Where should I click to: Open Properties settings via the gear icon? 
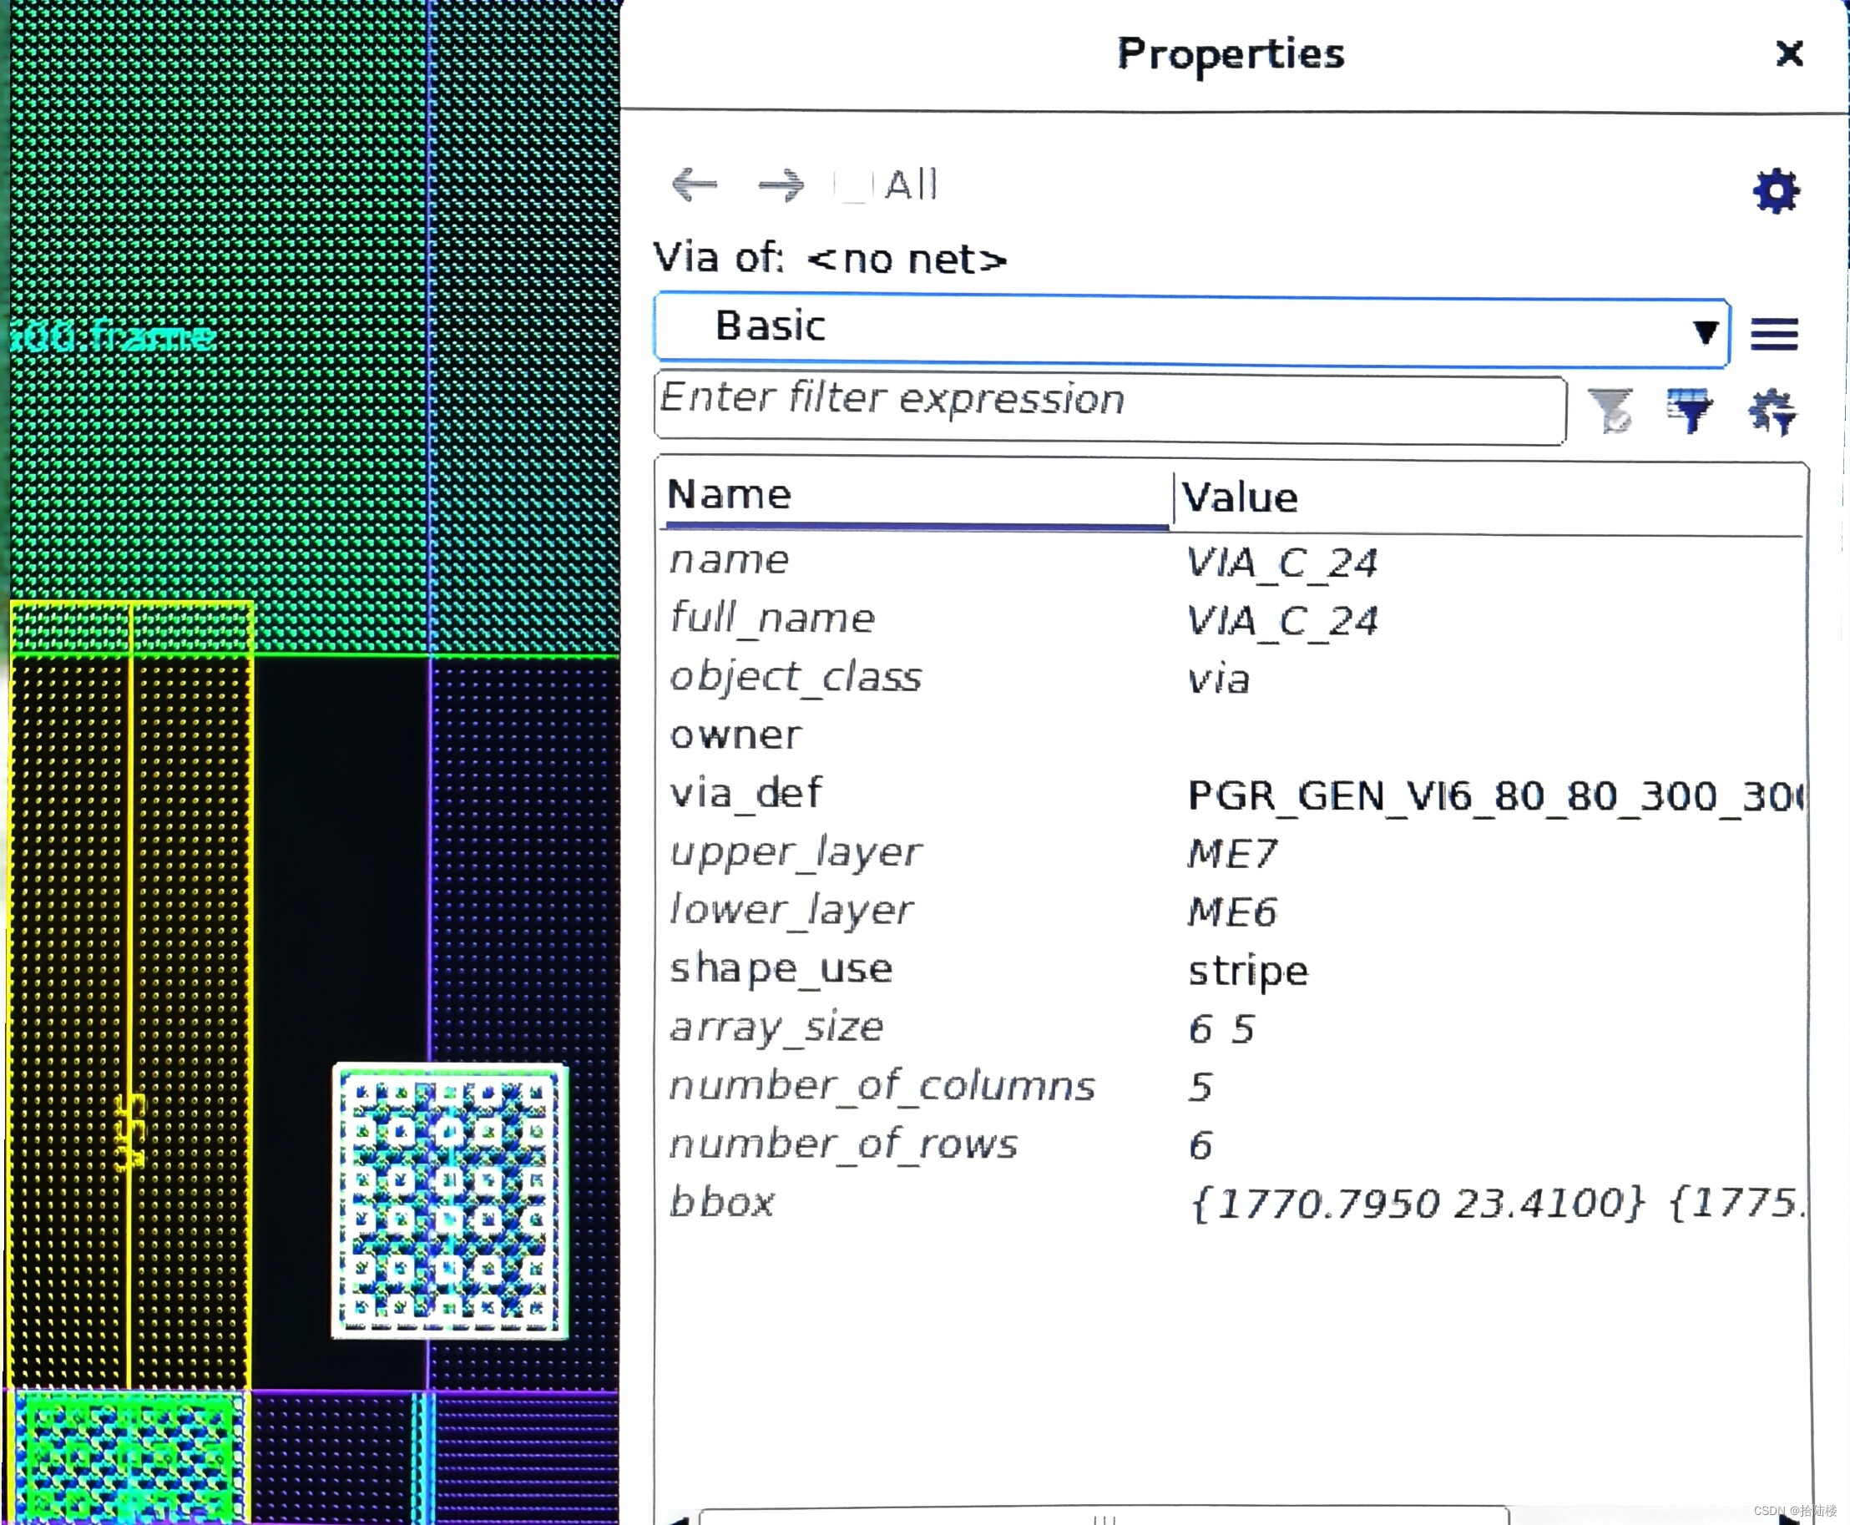tap(1777, 189)
